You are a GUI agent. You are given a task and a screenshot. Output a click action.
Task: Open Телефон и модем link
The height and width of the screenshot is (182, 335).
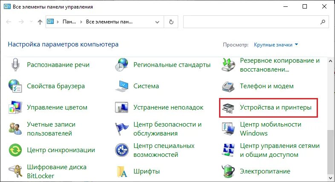(267, 86)
